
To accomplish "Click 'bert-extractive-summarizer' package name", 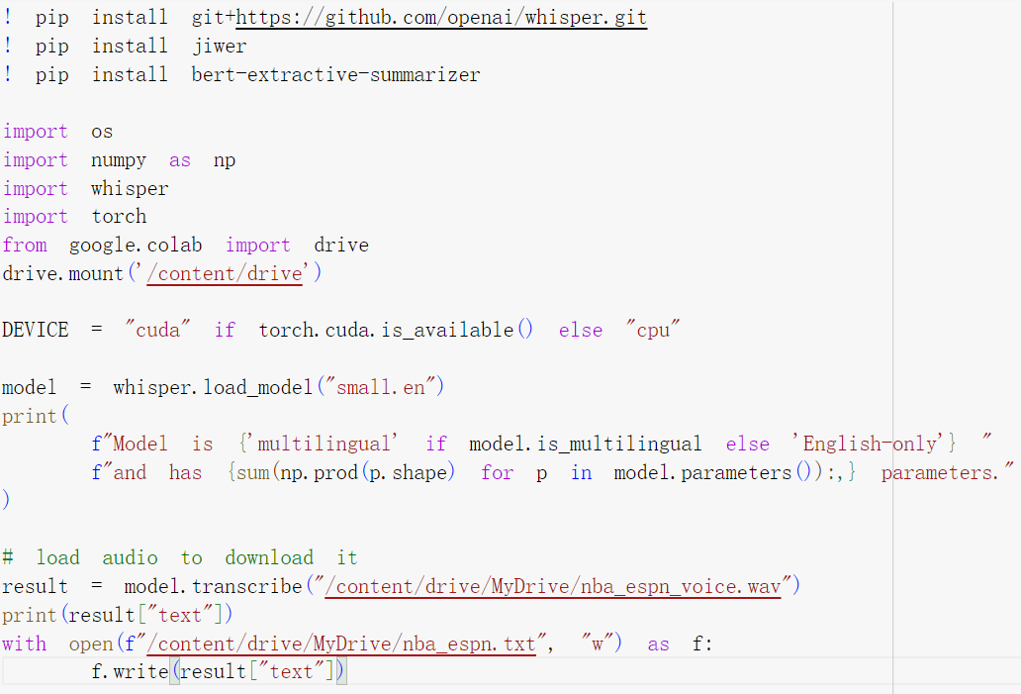I will pyautogui.click(x=336, y=74).
